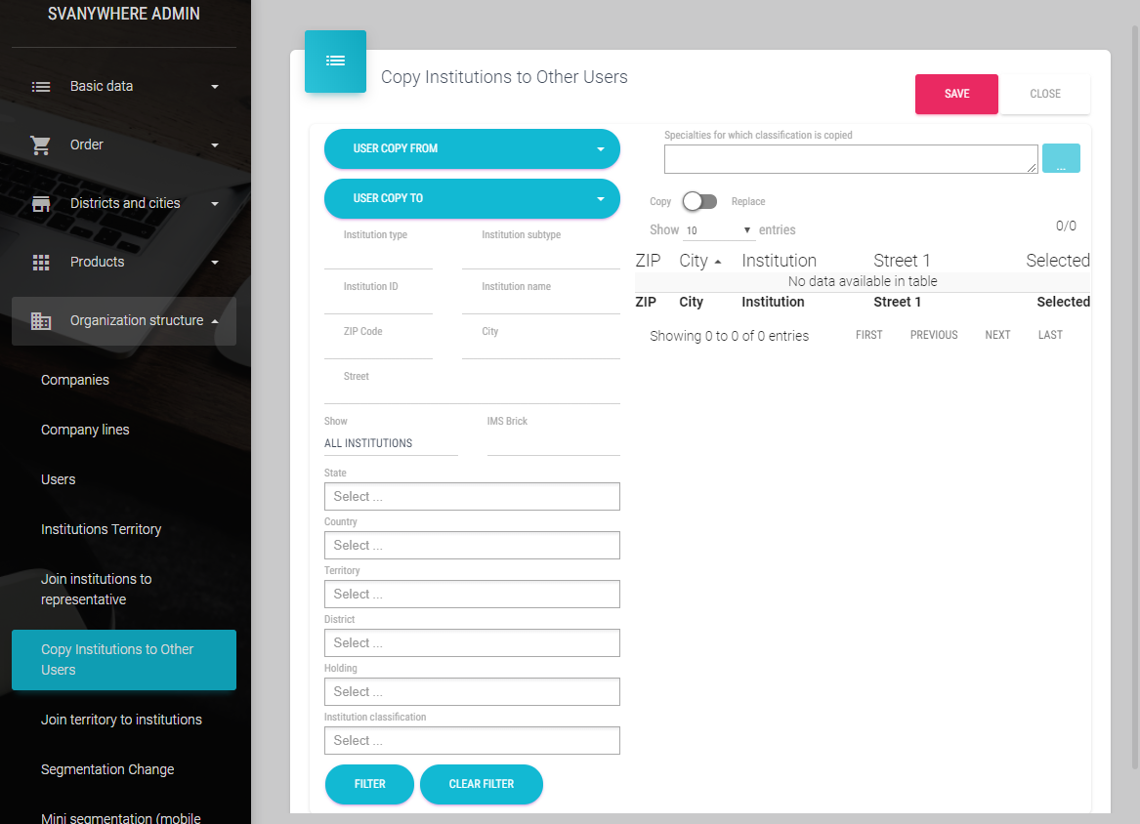
Task: Go to Institutions Territory page
Action: (x=101, y=529)
